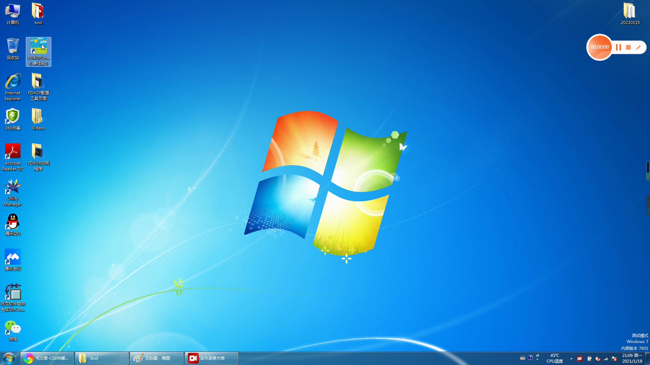Select the Acrobat Reader DC shortcut

point(13,157)
